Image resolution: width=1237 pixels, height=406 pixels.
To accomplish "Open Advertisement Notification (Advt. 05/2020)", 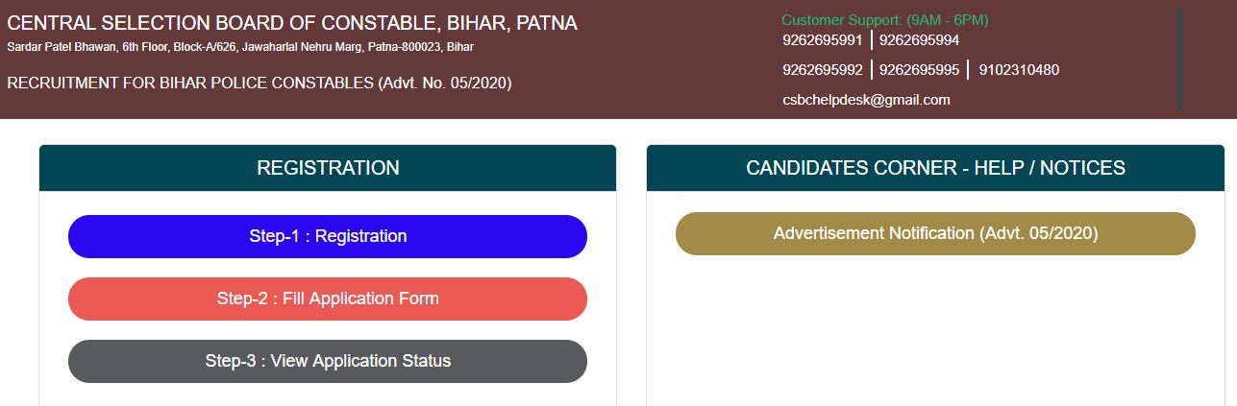I will (x=935, y=233).
